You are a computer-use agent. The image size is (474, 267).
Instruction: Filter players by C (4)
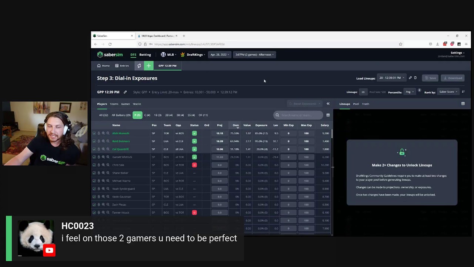(147, 115)
